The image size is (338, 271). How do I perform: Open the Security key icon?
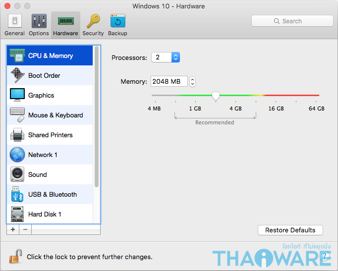(x=93, y=21)
